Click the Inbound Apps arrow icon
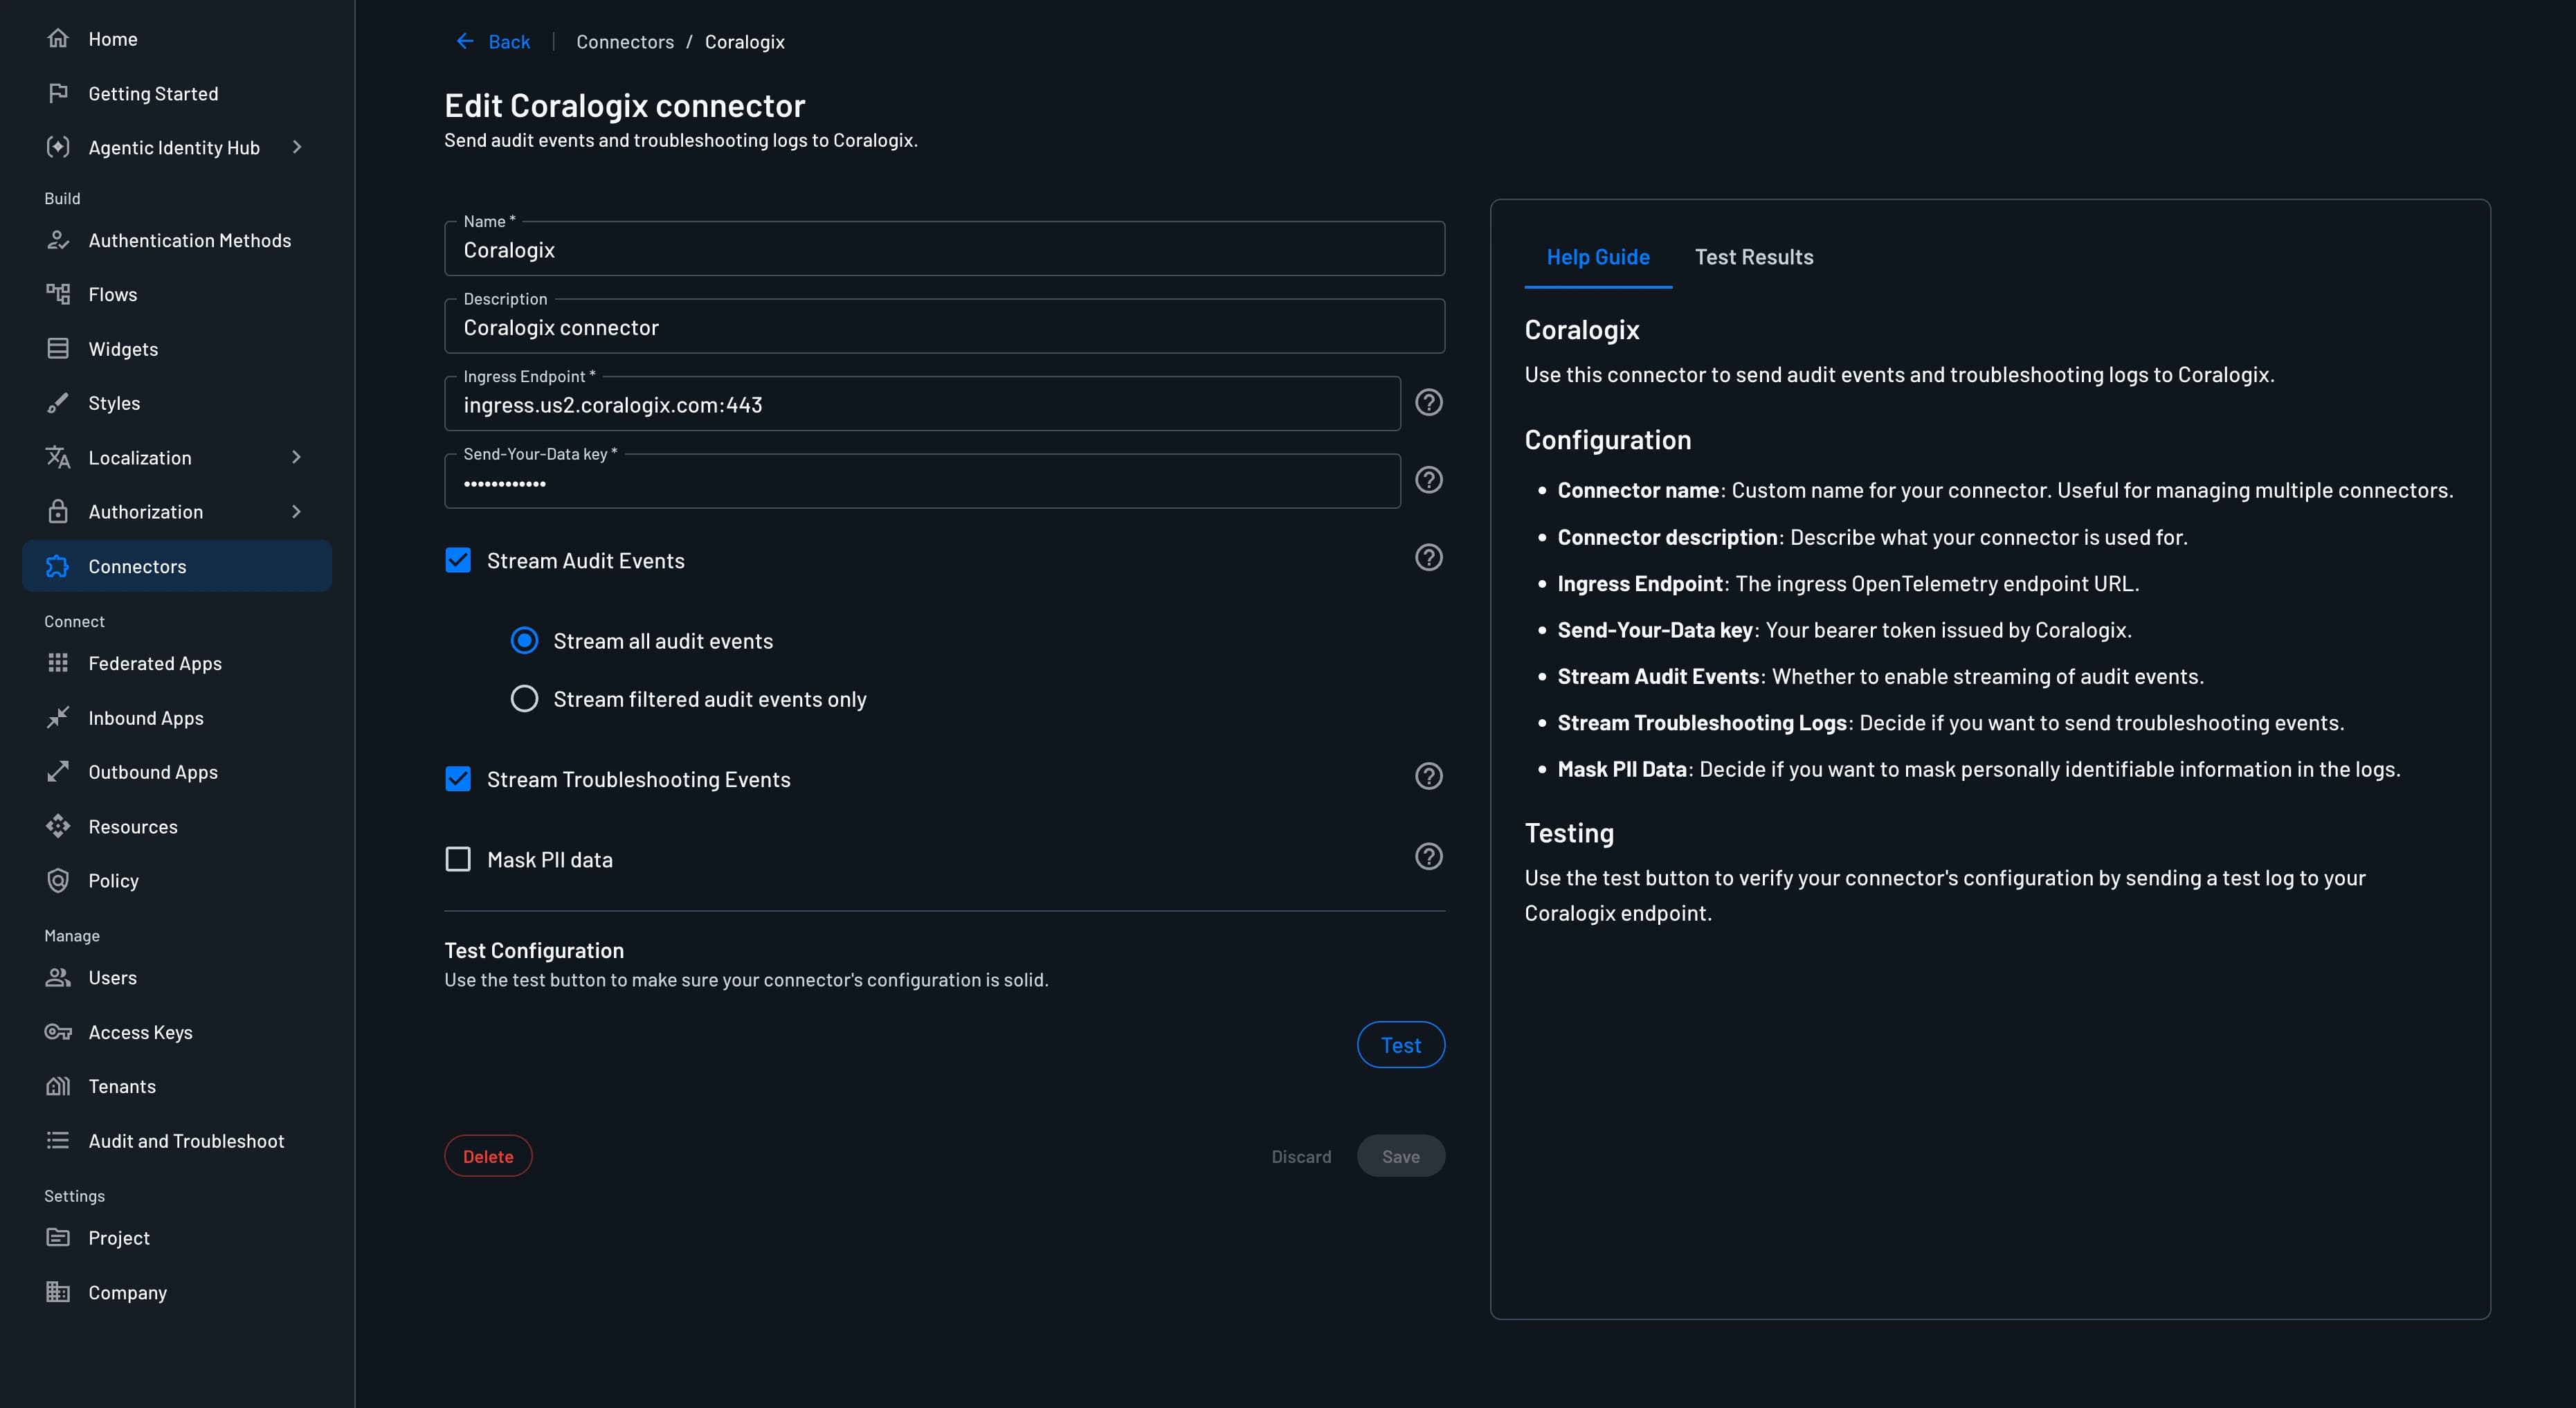This screenshot has width=2576, height=1408. click(x=58, y=717)
